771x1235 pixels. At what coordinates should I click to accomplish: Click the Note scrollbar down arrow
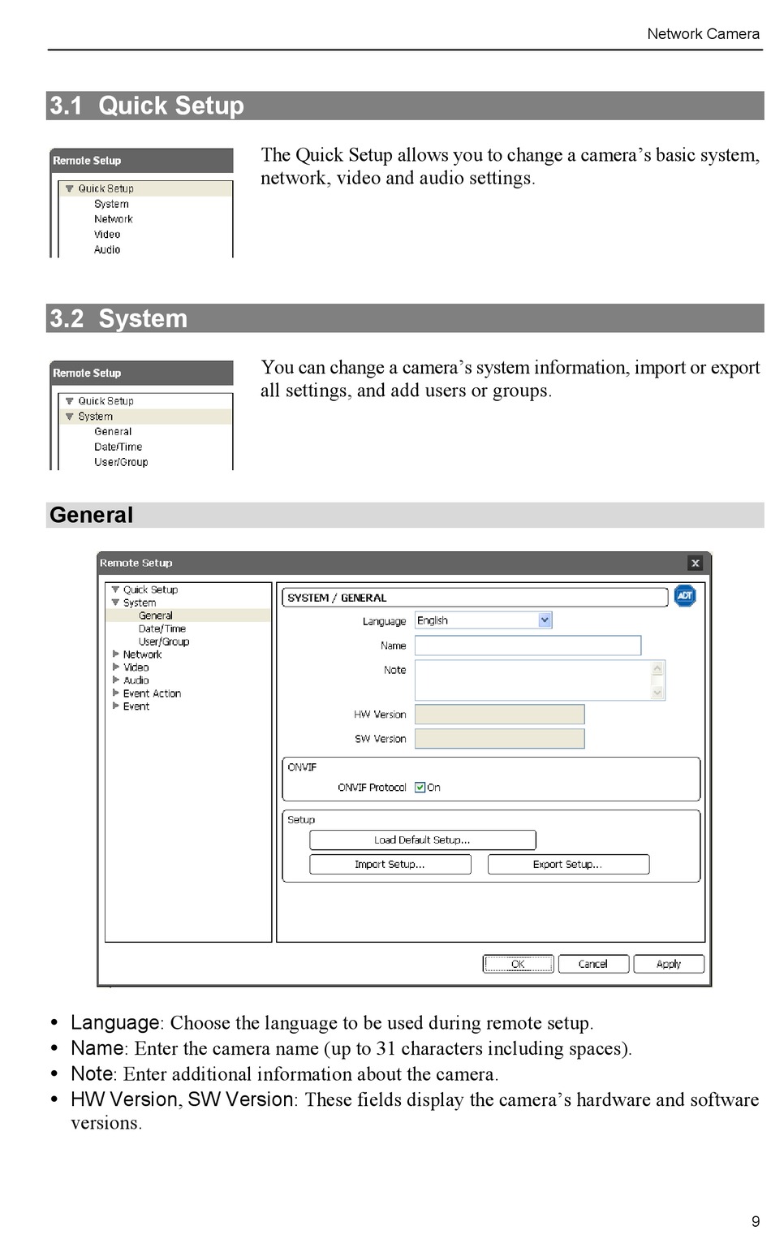[658, 693]
